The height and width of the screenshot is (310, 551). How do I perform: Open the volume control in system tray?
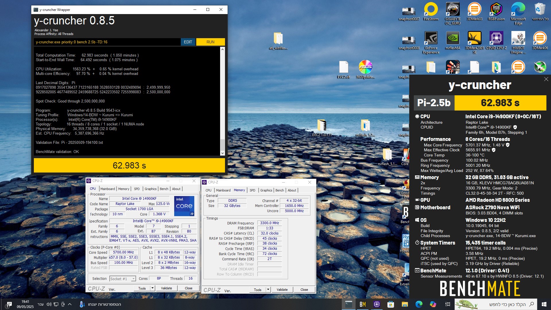(49, 304)
